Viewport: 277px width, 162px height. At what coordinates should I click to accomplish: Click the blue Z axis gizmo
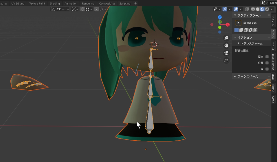(x=220, y=17)
